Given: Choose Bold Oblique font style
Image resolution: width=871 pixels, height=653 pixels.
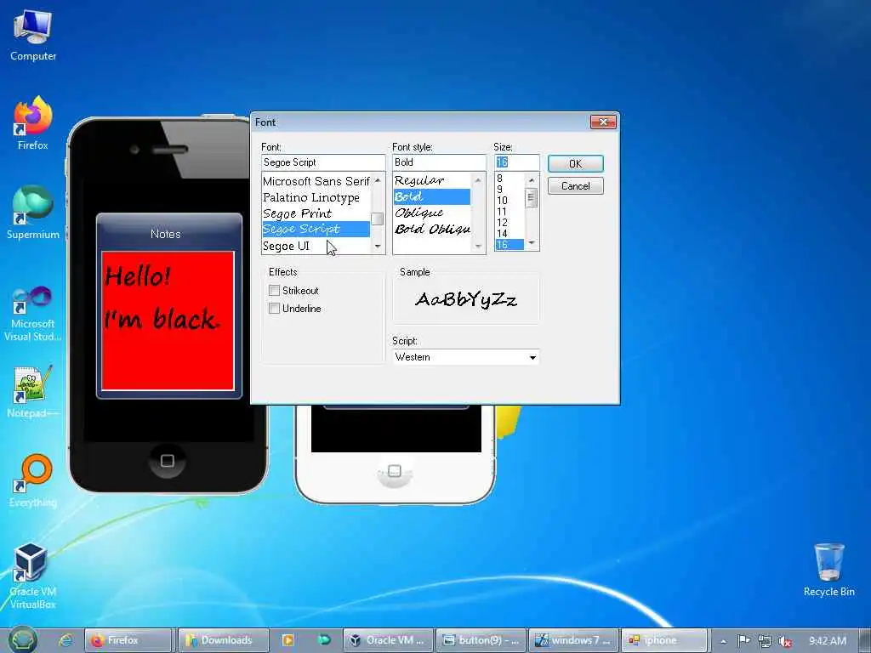Looking at the screenshot, I should [x=432, y=229].
